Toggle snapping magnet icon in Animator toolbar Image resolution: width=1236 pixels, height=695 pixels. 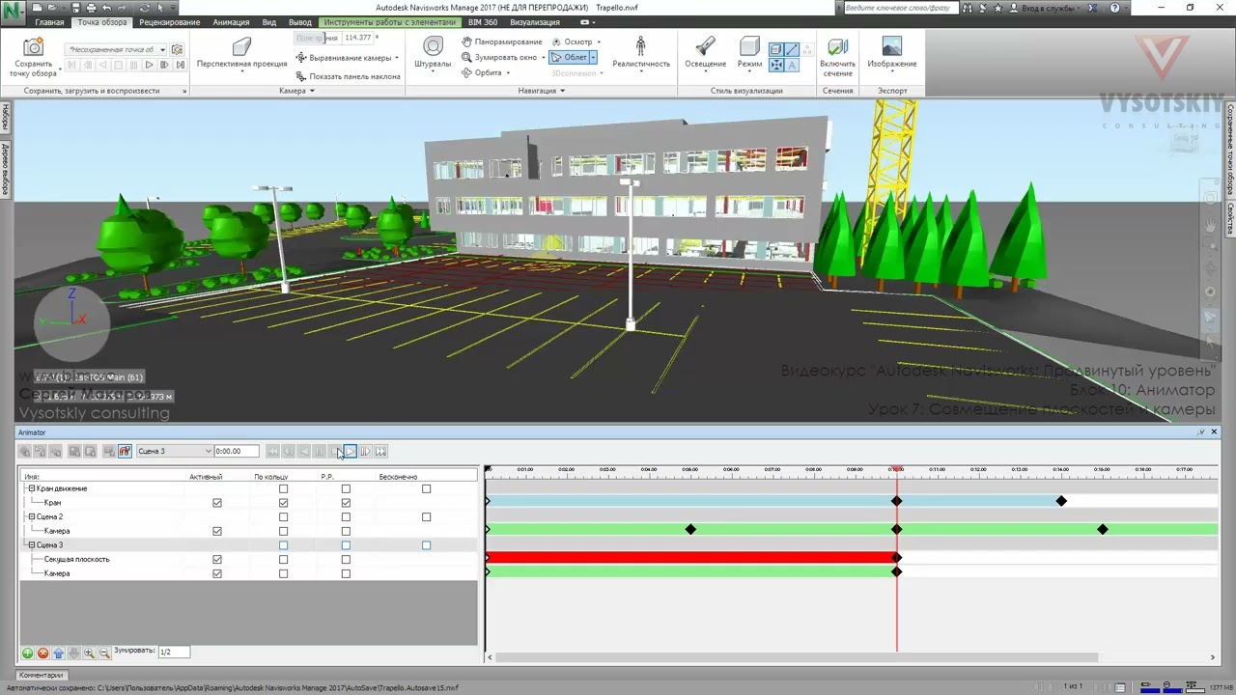(x=125, y=451)
